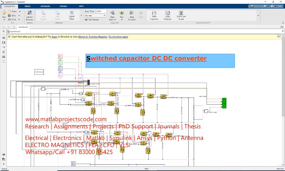This screenshot has width=285, height=171.
Task: Click the hide/show explorer bar icon
Action: pyautogui.click(x=4, y=31)
